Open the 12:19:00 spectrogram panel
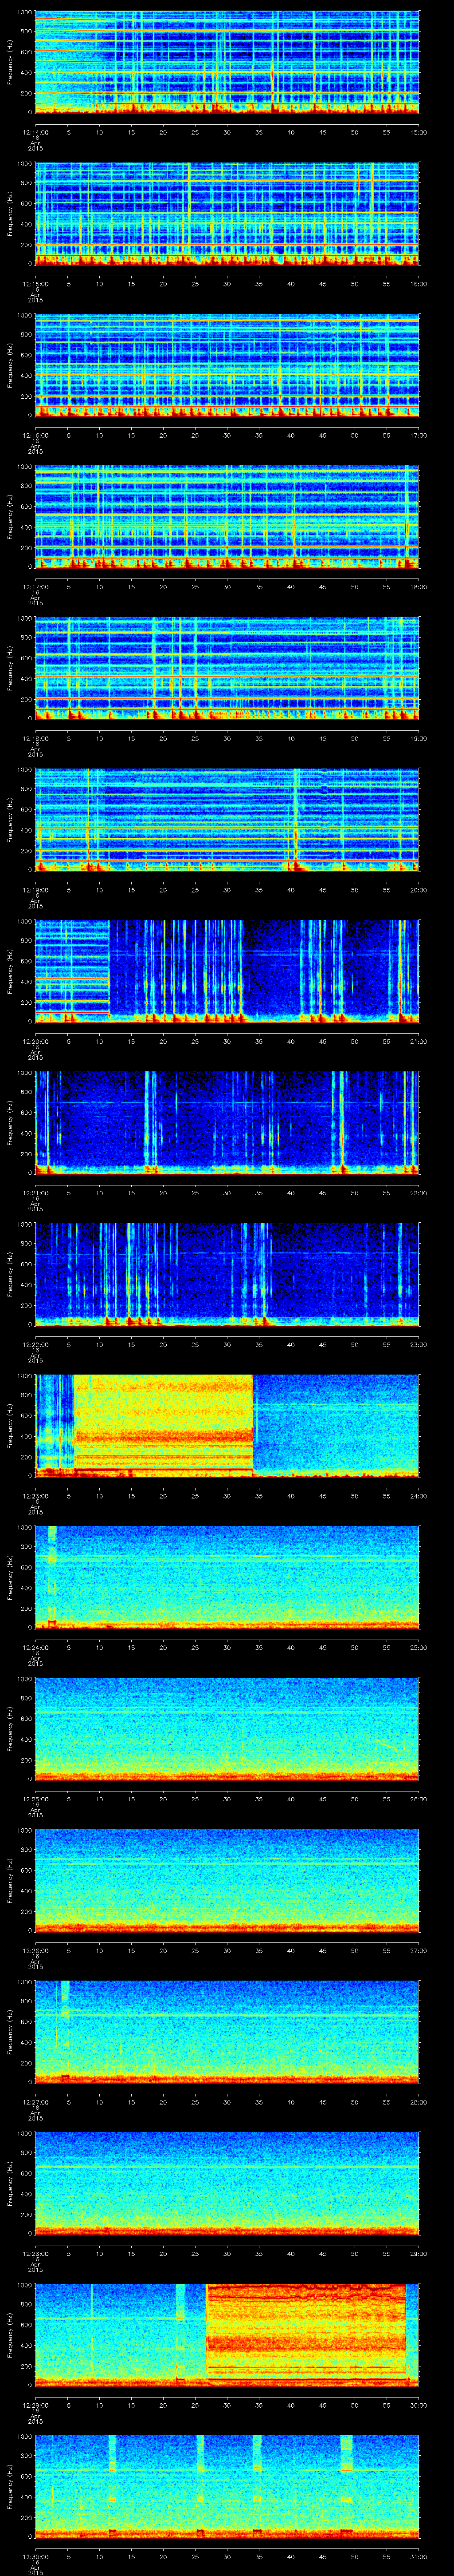 click(x=227, y=819)
